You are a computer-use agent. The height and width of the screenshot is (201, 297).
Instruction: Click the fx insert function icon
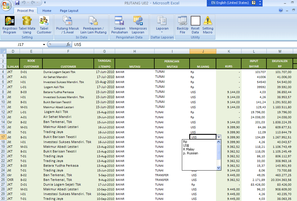click(x=68, y=45)
